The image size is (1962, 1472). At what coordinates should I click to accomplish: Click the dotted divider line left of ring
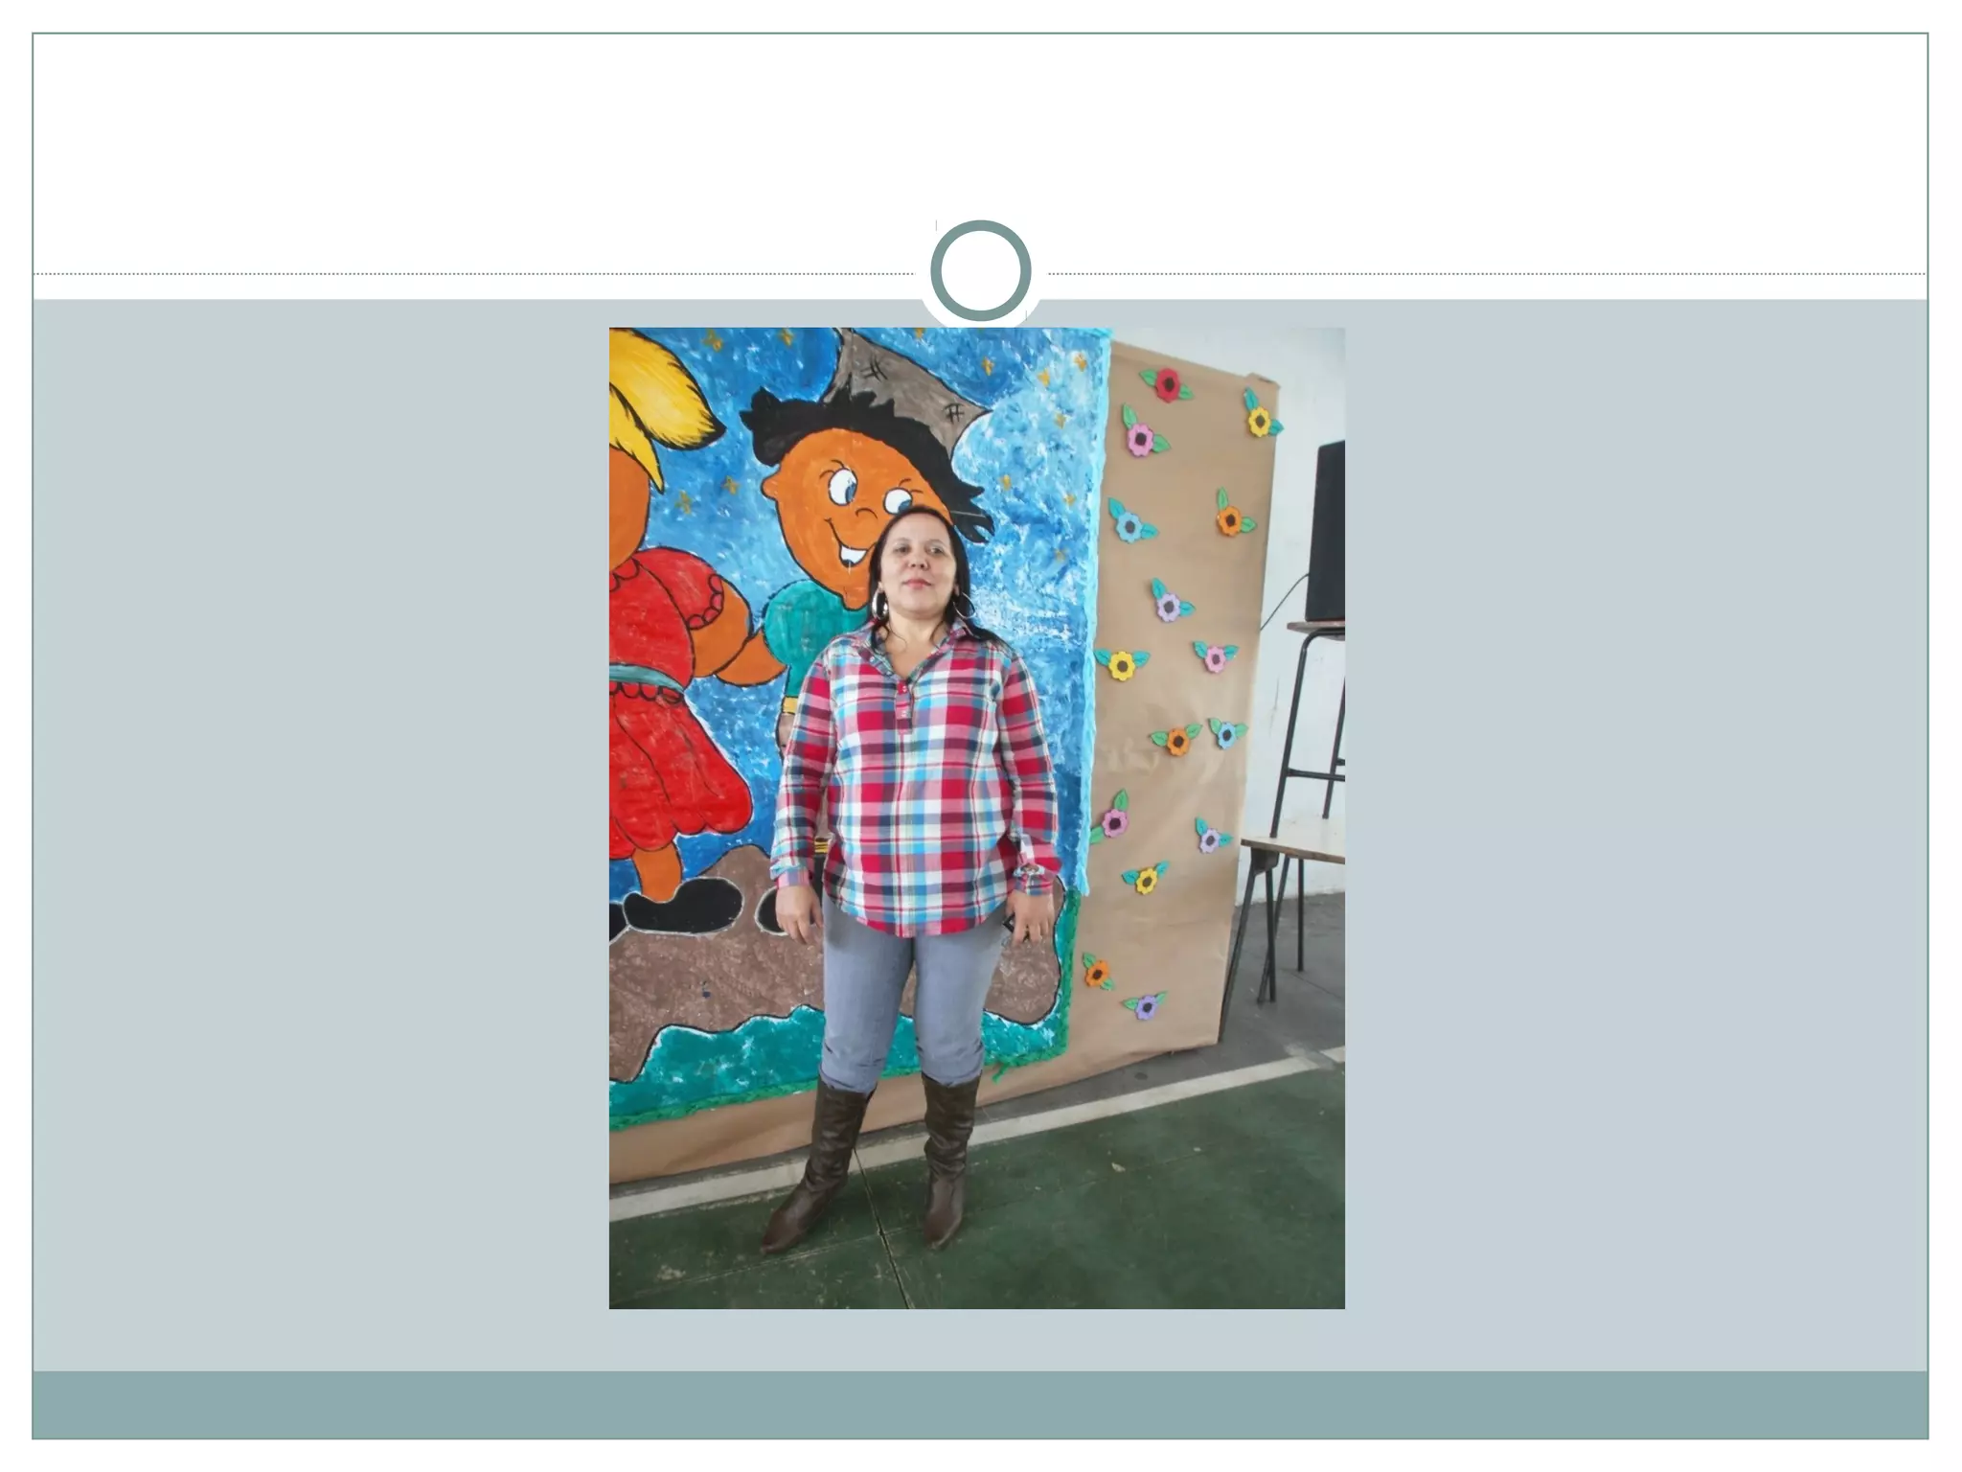(x=474, y=274)
